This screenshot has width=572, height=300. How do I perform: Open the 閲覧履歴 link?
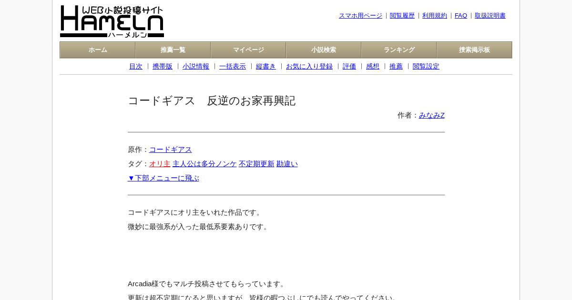click(402, 16)
